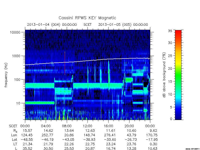Click the 'dB above background (7%)' label
The height and width of the screenshot is (150, 200).
click(x=164, y=75)
